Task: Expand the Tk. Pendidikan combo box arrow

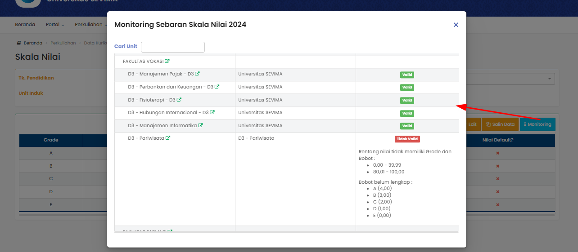Action: coord(549,79)
